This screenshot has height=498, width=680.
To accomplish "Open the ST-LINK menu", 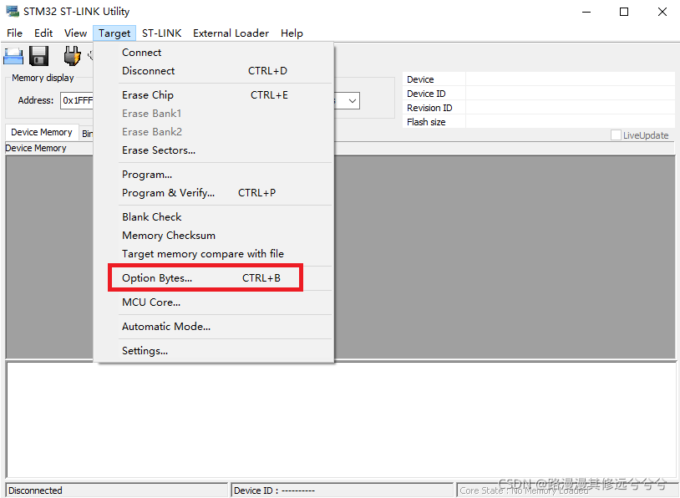I will (161, 33).
